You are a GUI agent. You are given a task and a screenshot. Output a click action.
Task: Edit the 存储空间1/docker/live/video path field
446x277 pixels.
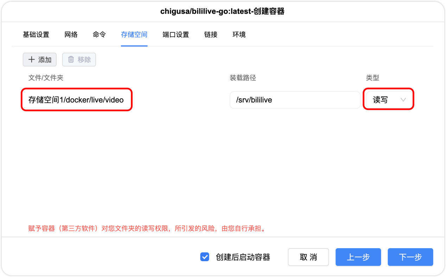coord(76,100)
